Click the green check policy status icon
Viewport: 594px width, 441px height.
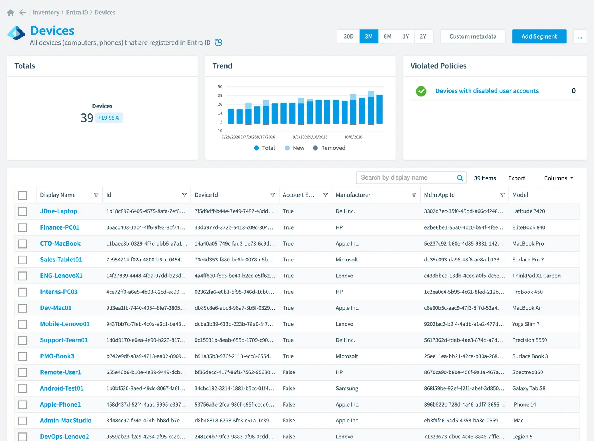[421, 91]
